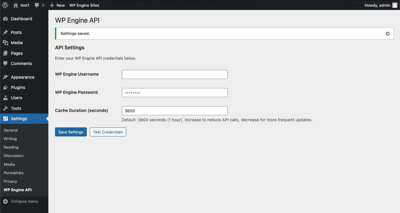Click the WP Engine Password label
Viewport: 400px width, 213px height.
tap(76, 92)
